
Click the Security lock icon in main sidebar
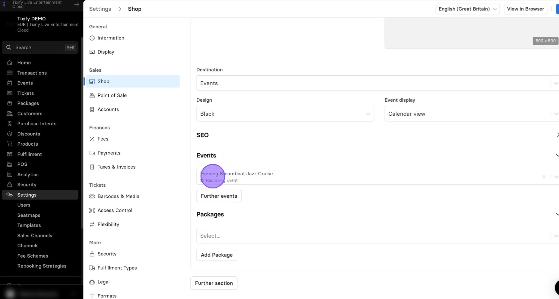pos(10,185)
